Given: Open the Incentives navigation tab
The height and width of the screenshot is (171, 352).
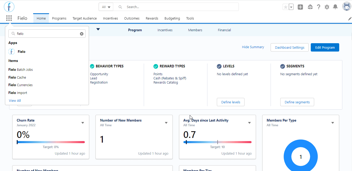Looking at the screenshot, I should point(110,18).
